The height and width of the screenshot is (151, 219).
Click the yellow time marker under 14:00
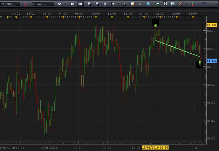coord(144,17)
